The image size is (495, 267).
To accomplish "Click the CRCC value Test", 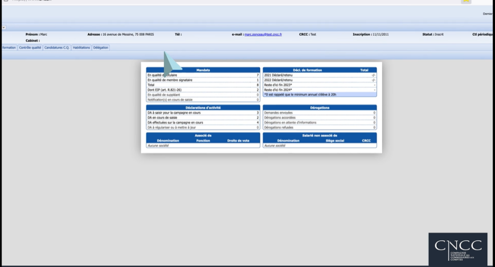I will tap(313, 34).
